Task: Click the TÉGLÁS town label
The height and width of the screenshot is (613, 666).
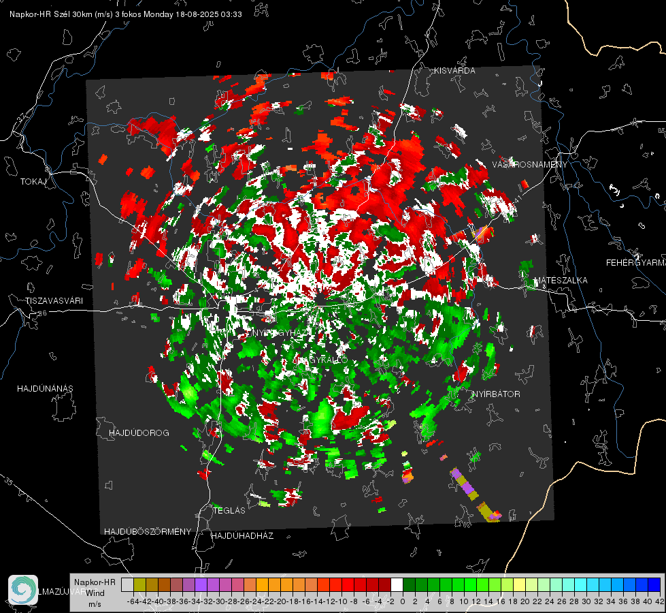Action: coord(229,510)
